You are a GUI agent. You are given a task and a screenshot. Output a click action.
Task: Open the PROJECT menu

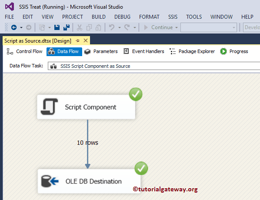tap(73, 17)
